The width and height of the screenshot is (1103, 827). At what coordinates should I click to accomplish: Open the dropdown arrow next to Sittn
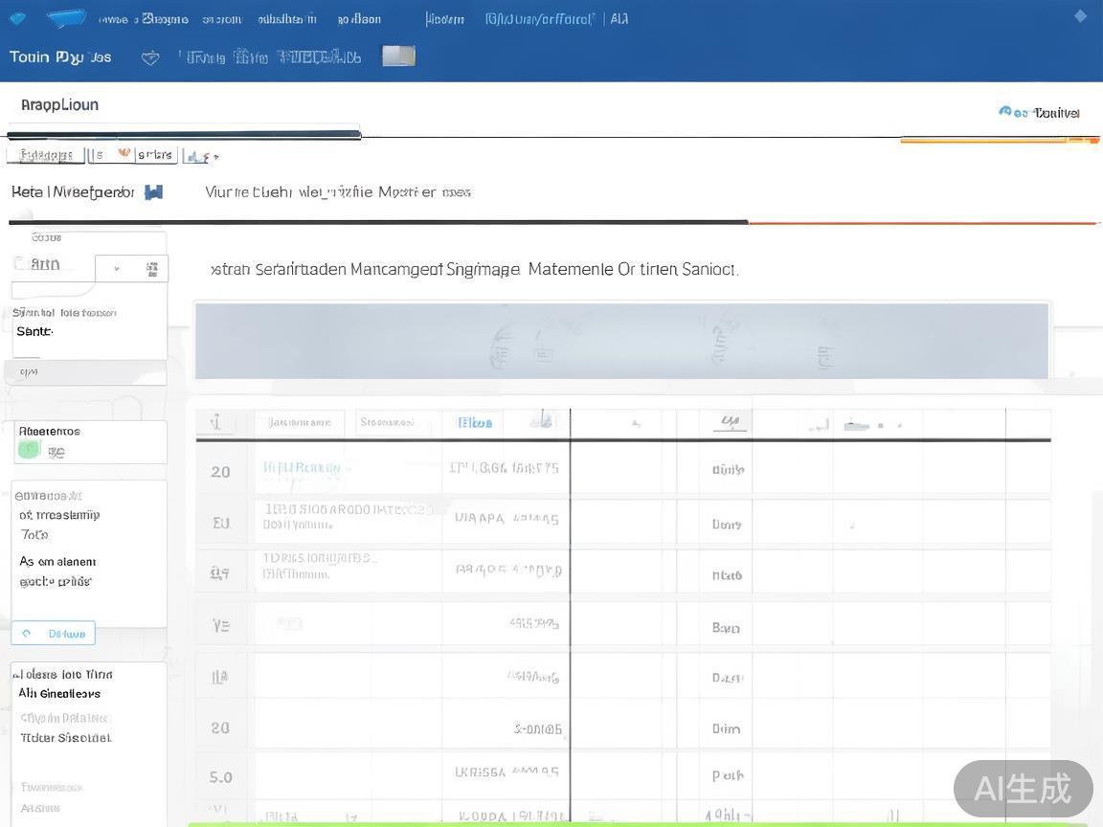point(117,269)
